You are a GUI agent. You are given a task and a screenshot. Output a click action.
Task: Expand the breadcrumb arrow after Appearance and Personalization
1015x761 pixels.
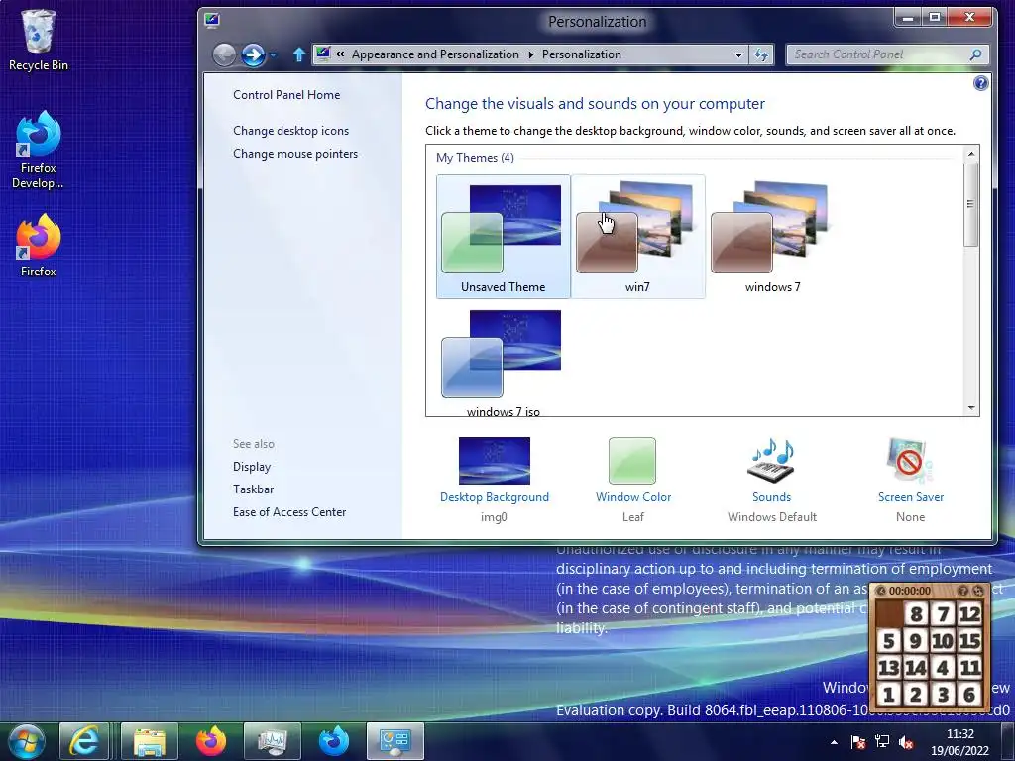pyautogui.click(x=531, y=54)
